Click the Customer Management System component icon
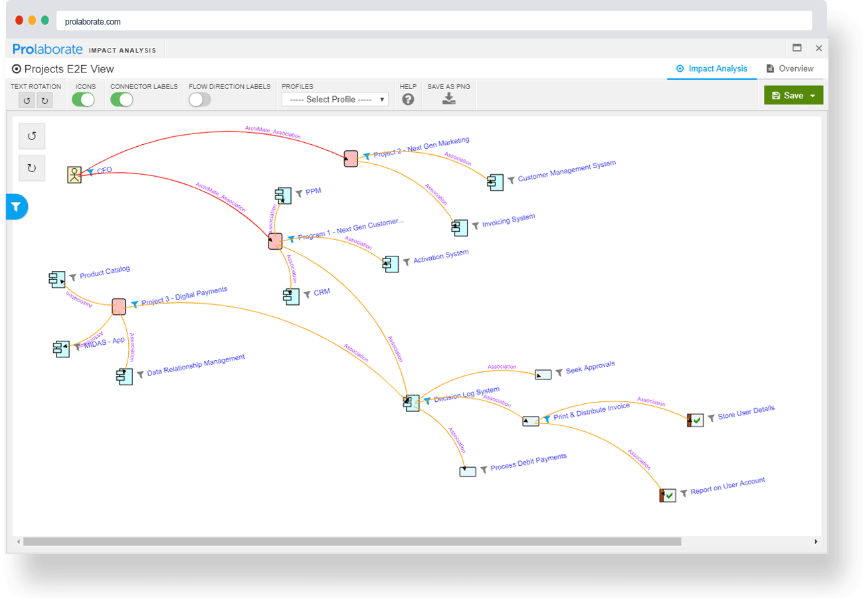The image size is (863, 598). coord(495,182)
